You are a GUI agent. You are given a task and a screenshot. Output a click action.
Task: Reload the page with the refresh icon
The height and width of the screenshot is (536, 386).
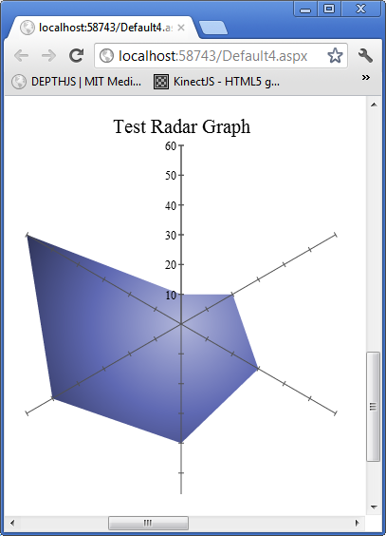pos(77,55)
